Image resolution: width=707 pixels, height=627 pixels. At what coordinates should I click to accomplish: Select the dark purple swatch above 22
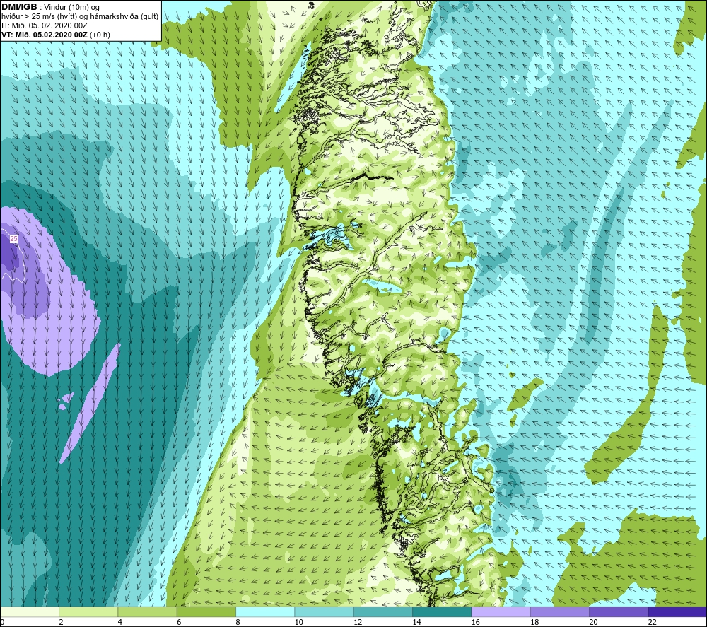[677, 611]
